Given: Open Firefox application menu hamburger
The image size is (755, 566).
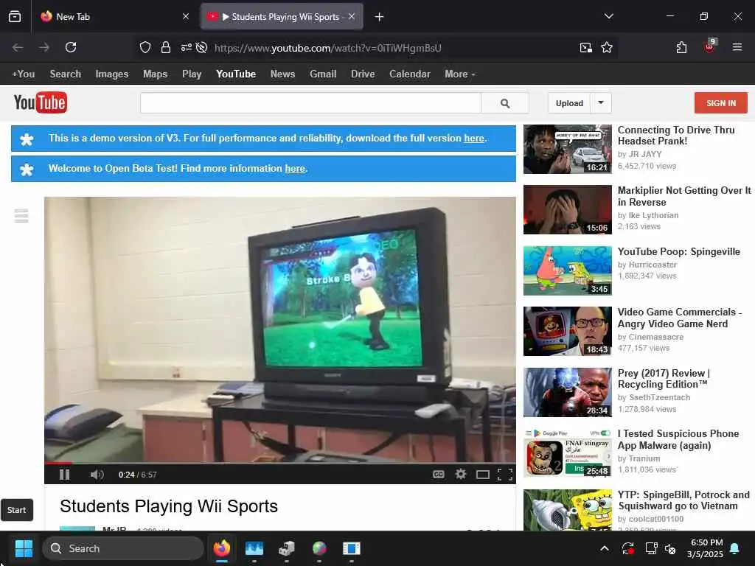Looking at the screenshot, I should click(x=737, y=47).
